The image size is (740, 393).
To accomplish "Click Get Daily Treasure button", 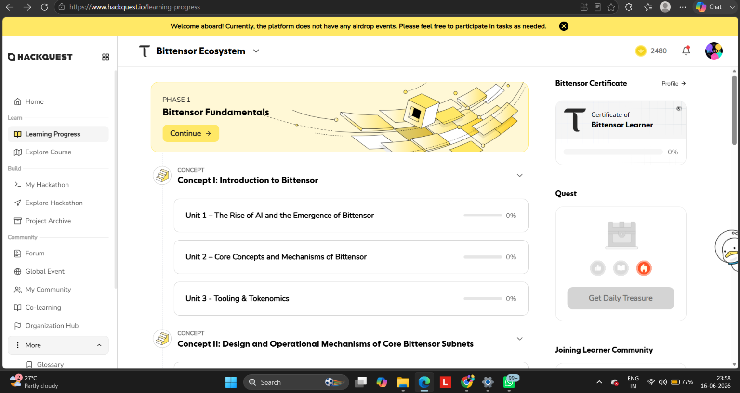I will [621, 298].
